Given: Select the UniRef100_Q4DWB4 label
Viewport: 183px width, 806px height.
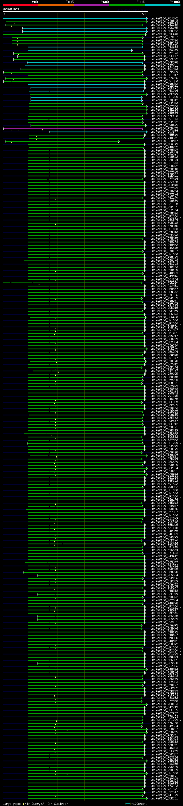Looking at the screenshot, I should [x=164, y=761].
